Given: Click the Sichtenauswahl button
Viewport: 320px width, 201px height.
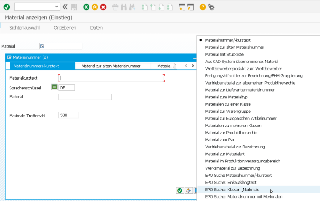Looking at the screenshot, I should [25, 28].
